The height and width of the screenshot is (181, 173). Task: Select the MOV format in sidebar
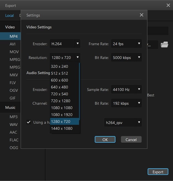point(14,52)
